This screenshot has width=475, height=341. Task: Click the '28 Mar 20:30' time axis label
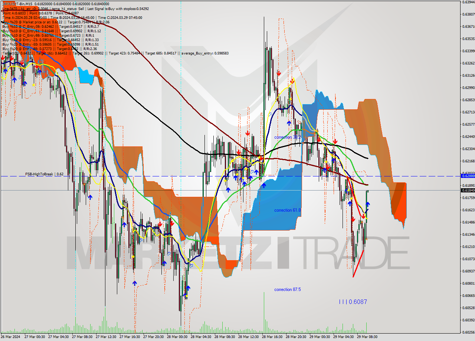point(296,337)
